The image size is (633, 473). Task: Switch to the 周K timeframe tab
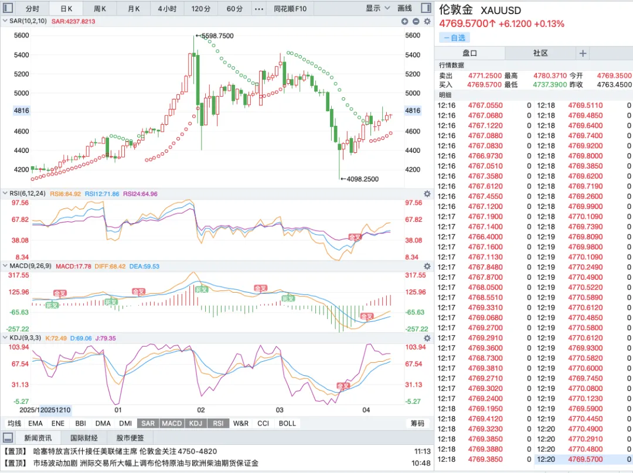tap(100, 9)
